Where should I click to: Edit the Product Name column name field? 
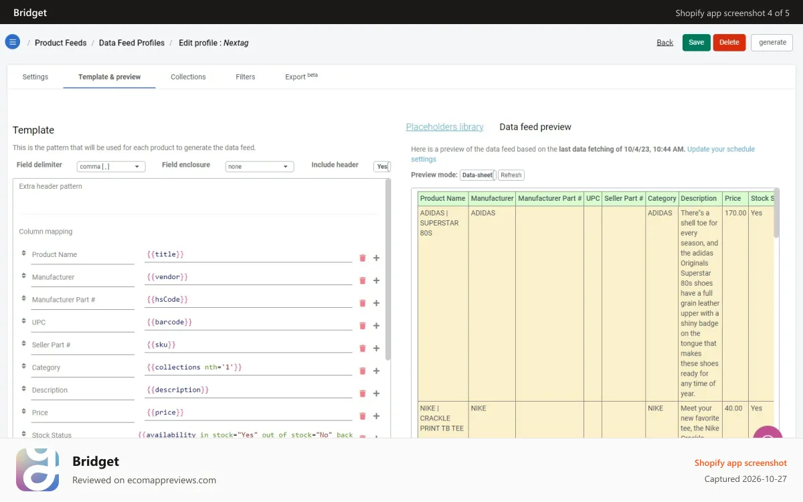point(82,255)
